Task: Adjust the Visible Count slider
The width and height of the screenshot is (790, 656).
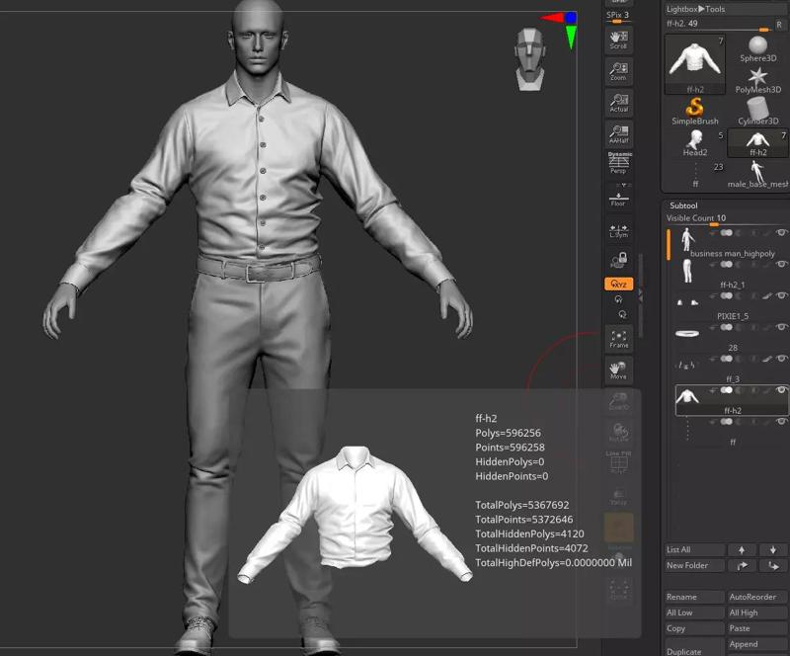Action: point(713,219)
